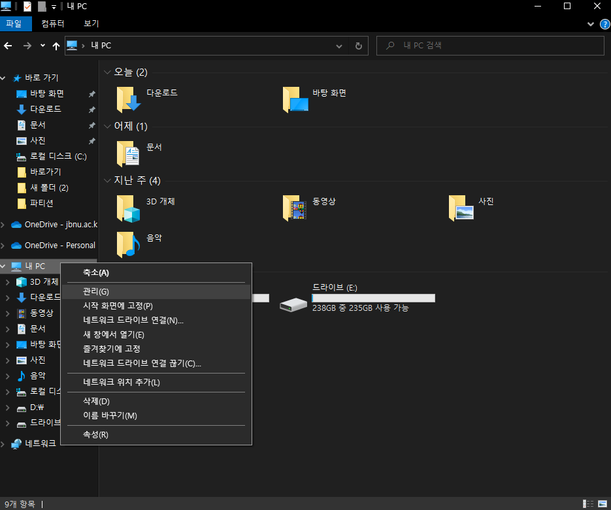Image resolution: width=611 pixels, height=510 pixels.
Task: Refresh the 내 PC location
Action: [359, 46]
